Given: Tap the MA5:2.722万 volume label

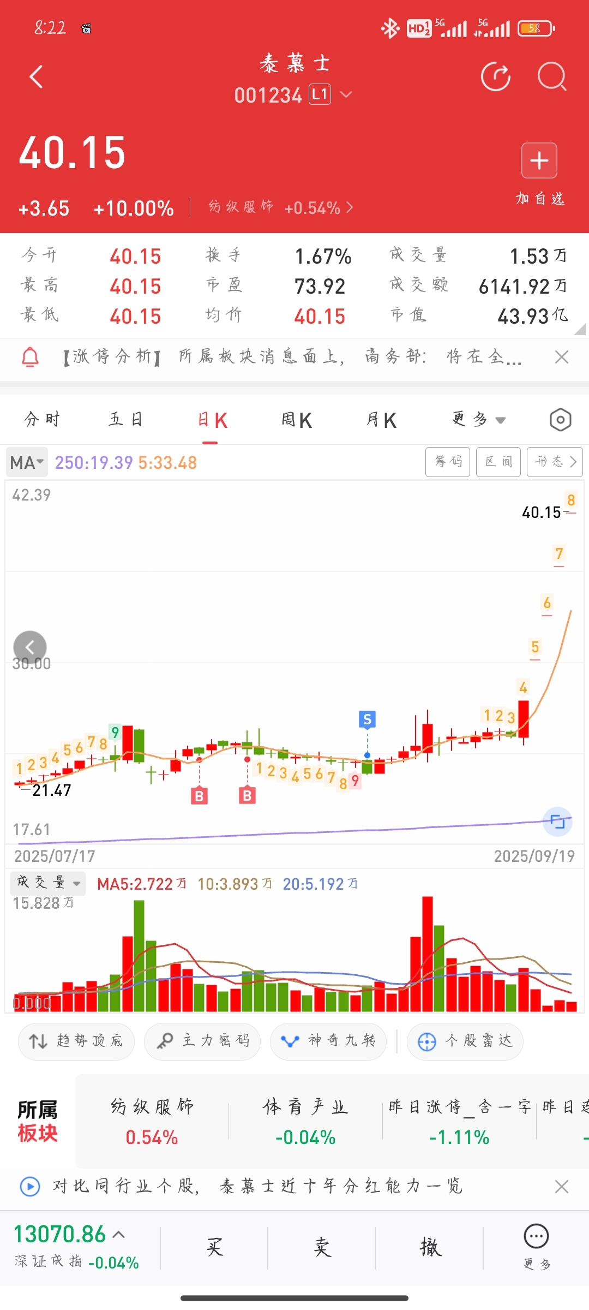Looking at the screenshot, I should tap(142, 884).
